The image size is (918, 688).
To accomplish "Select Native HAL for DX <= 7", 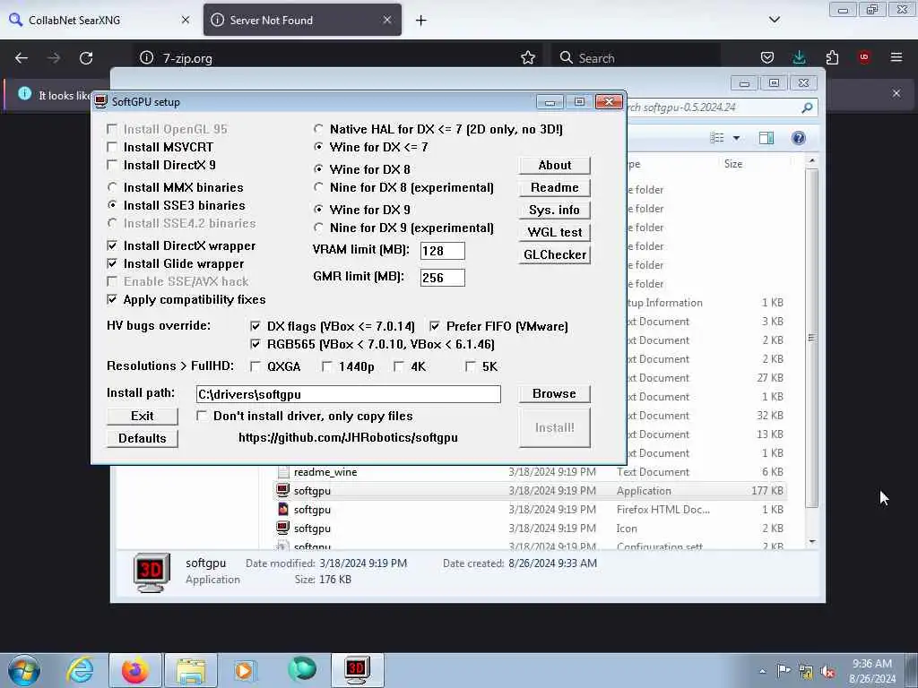I will [x=318, y=129].
